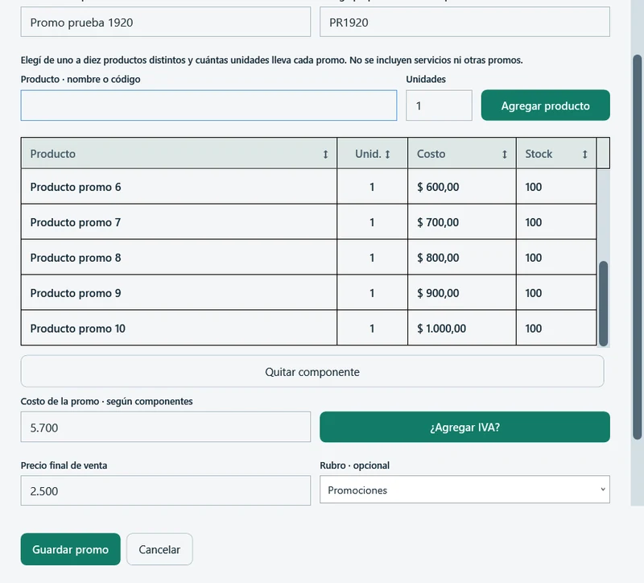
Task: Click the components table scrollbar thumb
Action: tap(603, 304)
